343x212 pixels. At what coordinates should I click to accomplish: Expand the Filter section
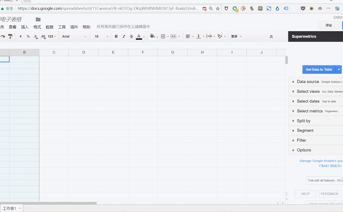pos(316,140)
